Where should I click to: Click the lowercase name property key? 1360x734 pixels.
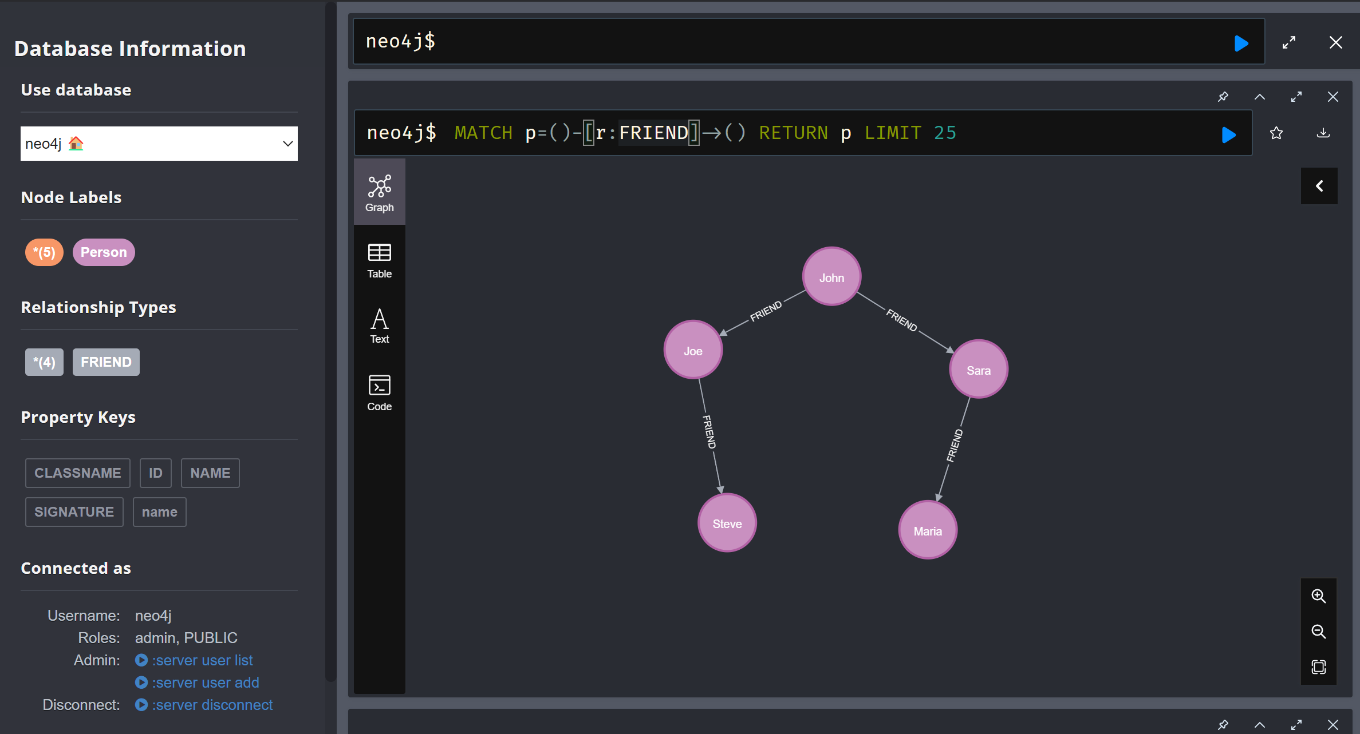point(160,512)
